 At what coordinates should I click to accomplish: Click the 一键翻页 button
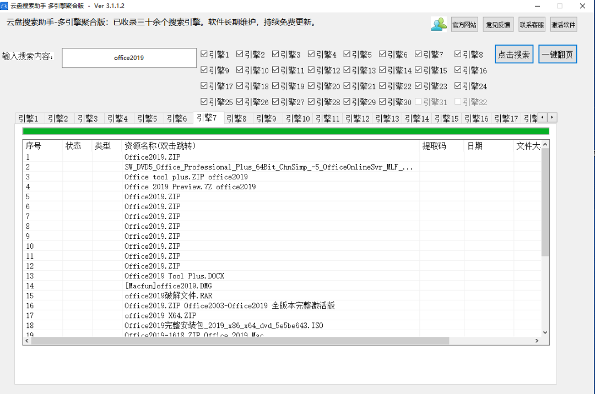click(x=558, y=54)
